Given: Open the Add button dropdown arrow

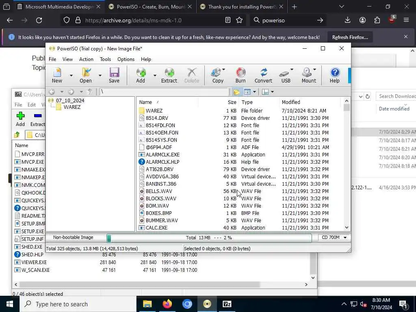Looking at the screenshot, I should pyautogui.click(x=155, y=76).
